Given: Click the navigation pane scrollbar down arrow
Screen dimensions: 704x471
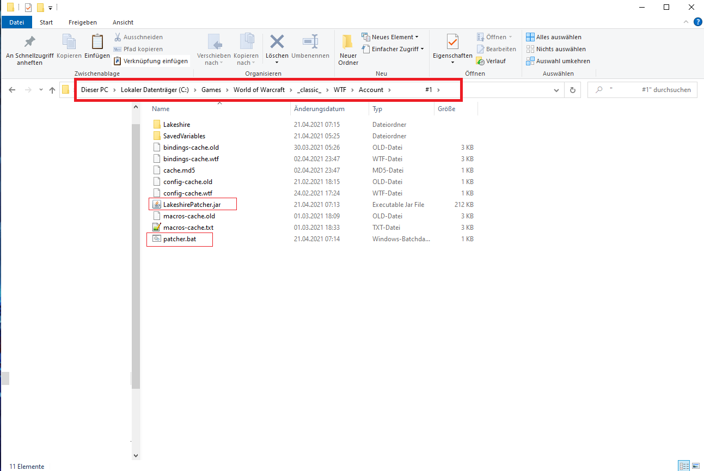Looking at the screenshot, I should point(136,455).
